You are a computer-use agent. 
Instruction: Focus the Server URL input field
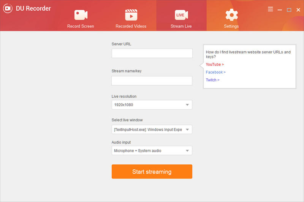point(152,53)
